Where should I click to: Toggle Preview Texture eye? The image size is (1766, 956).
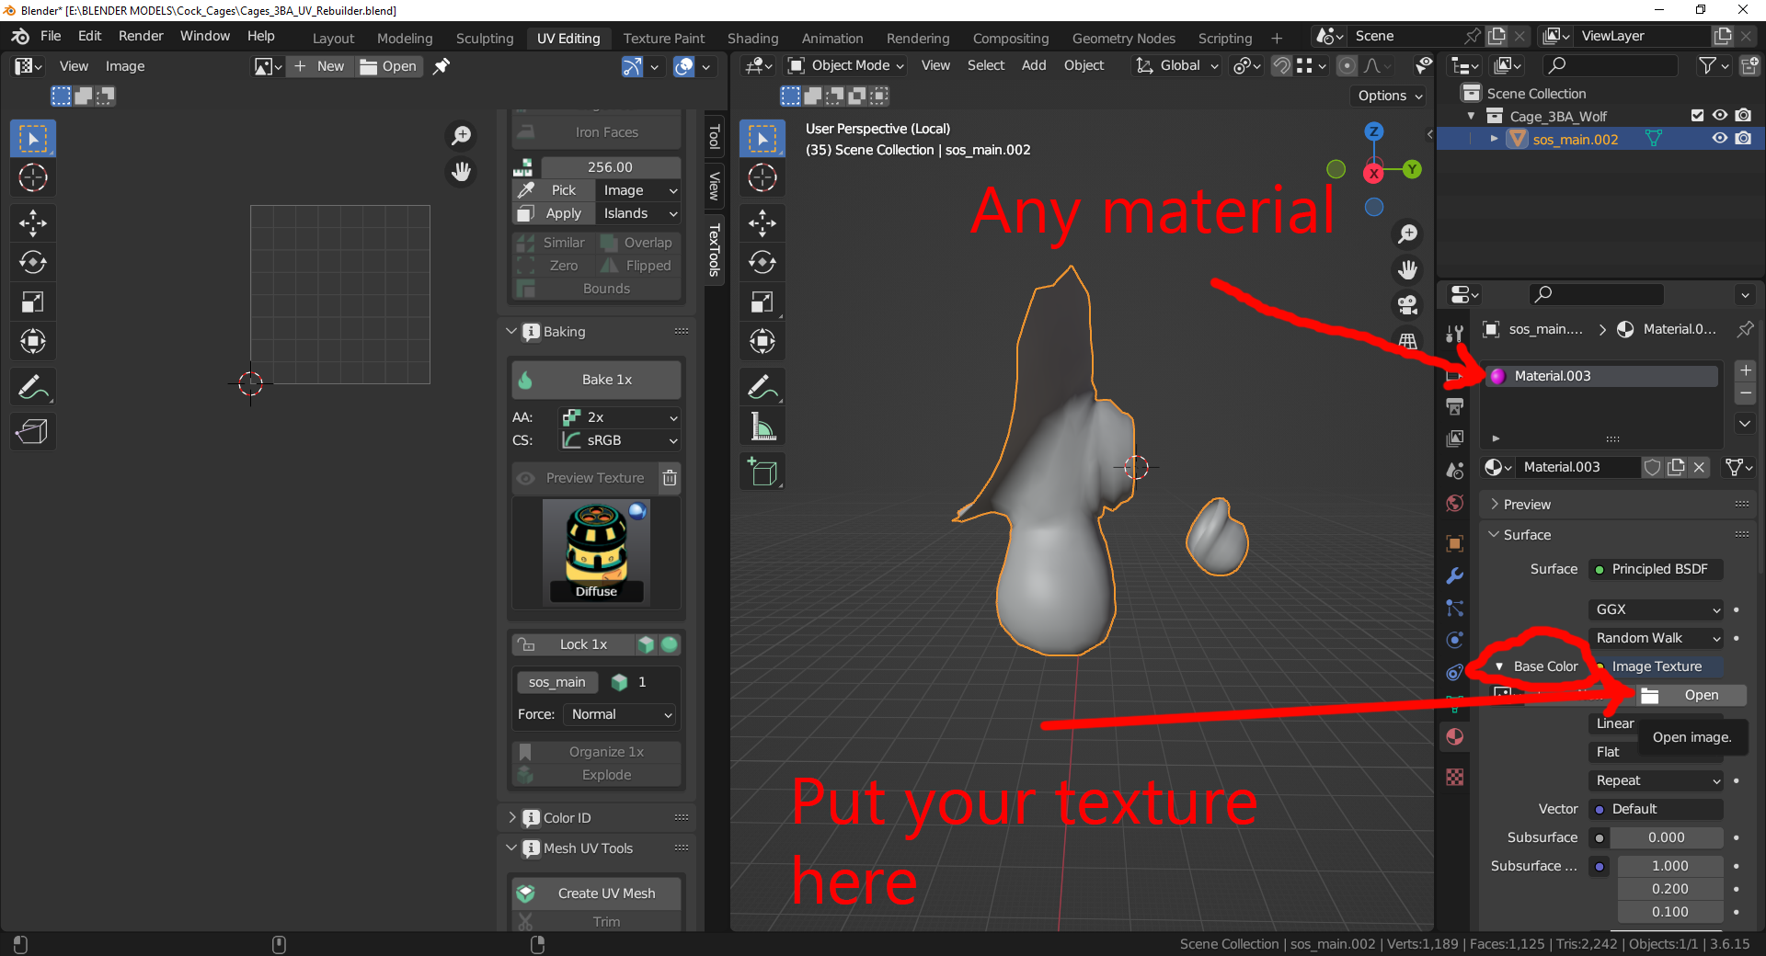click(526, 478)
